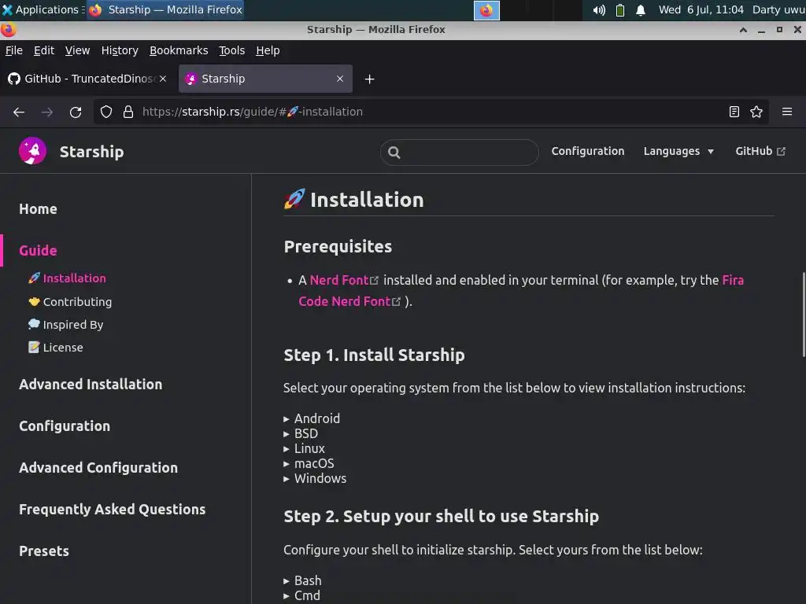Open Frequently Asked Questions in sidebar
This screenshot has height=604, width=806.
pos(112,509)
